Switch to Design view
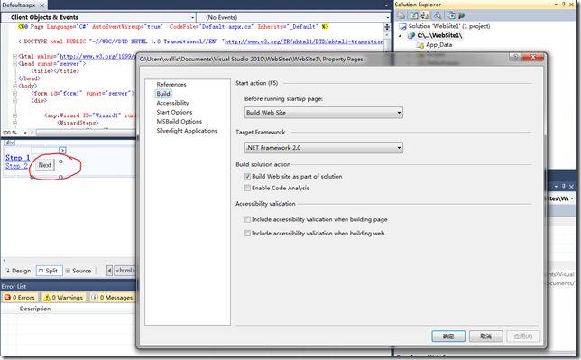Viewport: 581px width, 360px height. tap(18, 271)
